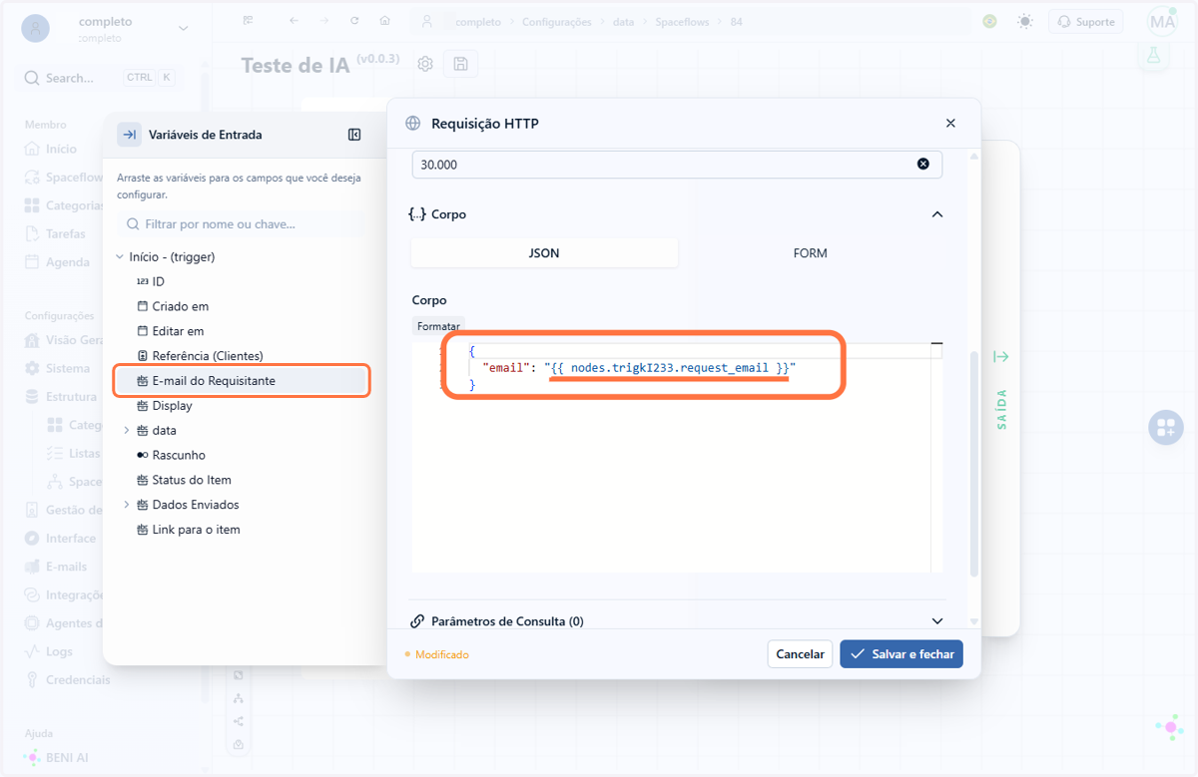Click the Rascunho toggle-type icon
The image size is (1198, 777).
coord(143,455)
